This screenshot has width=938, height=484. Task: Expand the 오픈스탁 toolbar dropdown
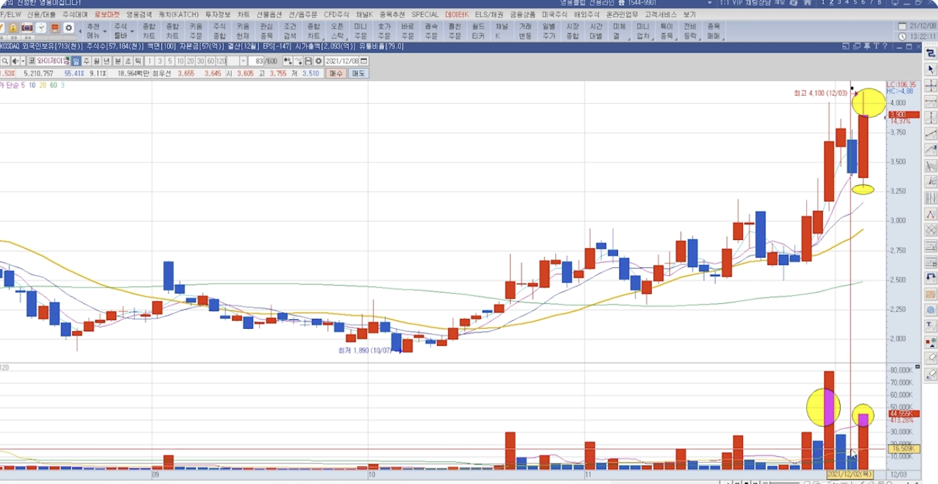click(347, 39)
